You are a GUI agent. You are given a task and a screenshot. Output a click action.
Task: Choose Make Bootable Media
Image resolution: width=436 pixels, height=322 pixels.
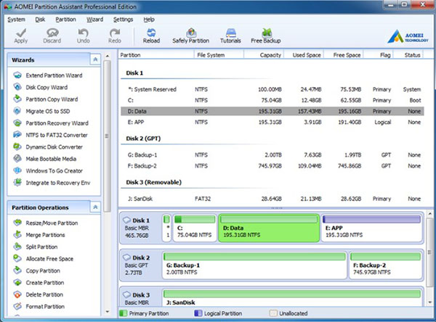point(45,159)
